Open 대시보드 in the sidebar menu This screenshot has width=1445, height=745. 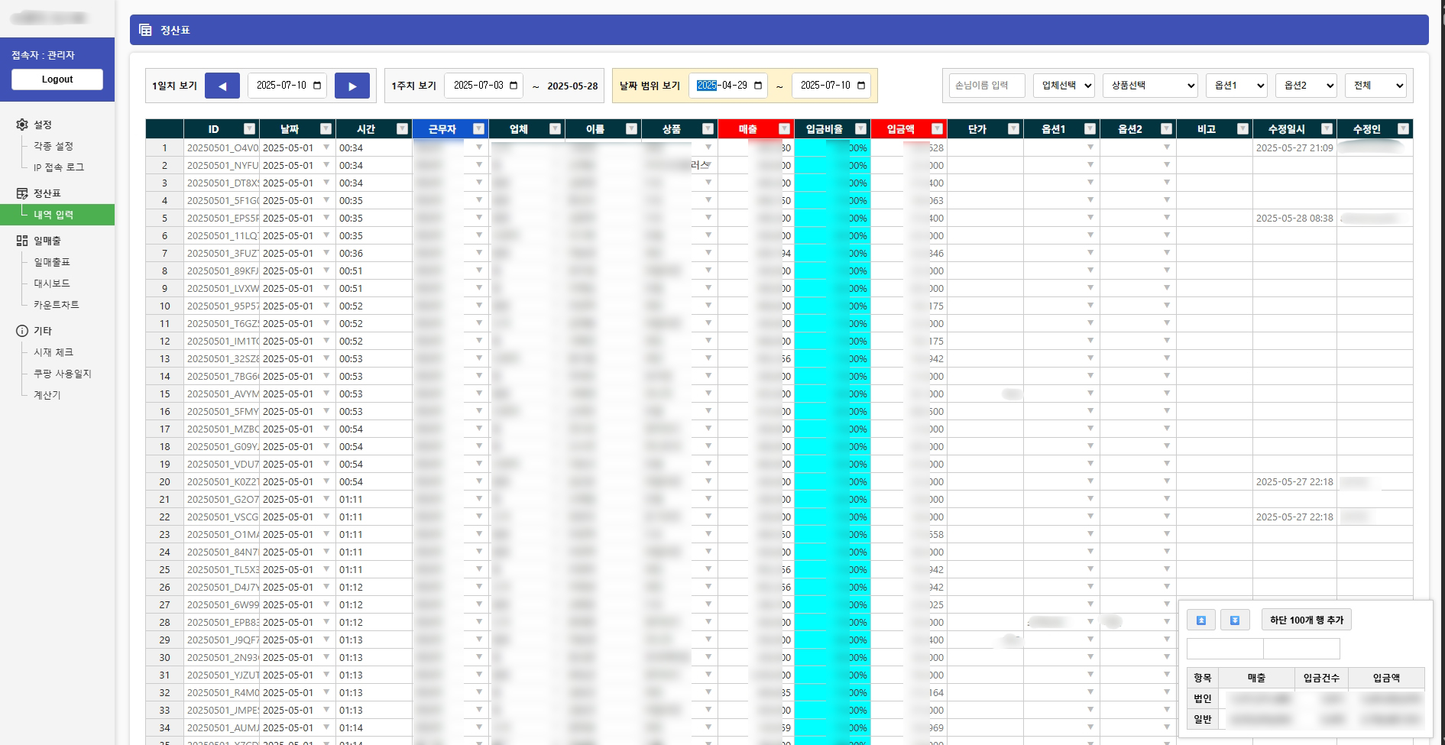click(50, 283)
